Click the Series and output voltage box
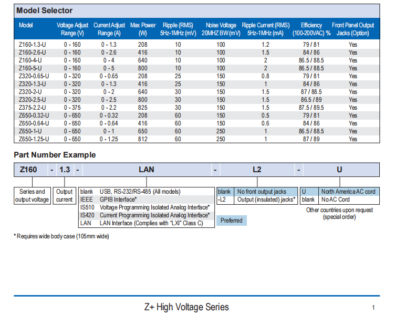 click(32, 196)
